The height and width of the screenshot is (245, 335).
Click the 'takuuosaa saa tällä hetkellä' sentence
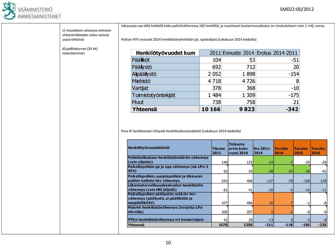[x=223, y=26]
